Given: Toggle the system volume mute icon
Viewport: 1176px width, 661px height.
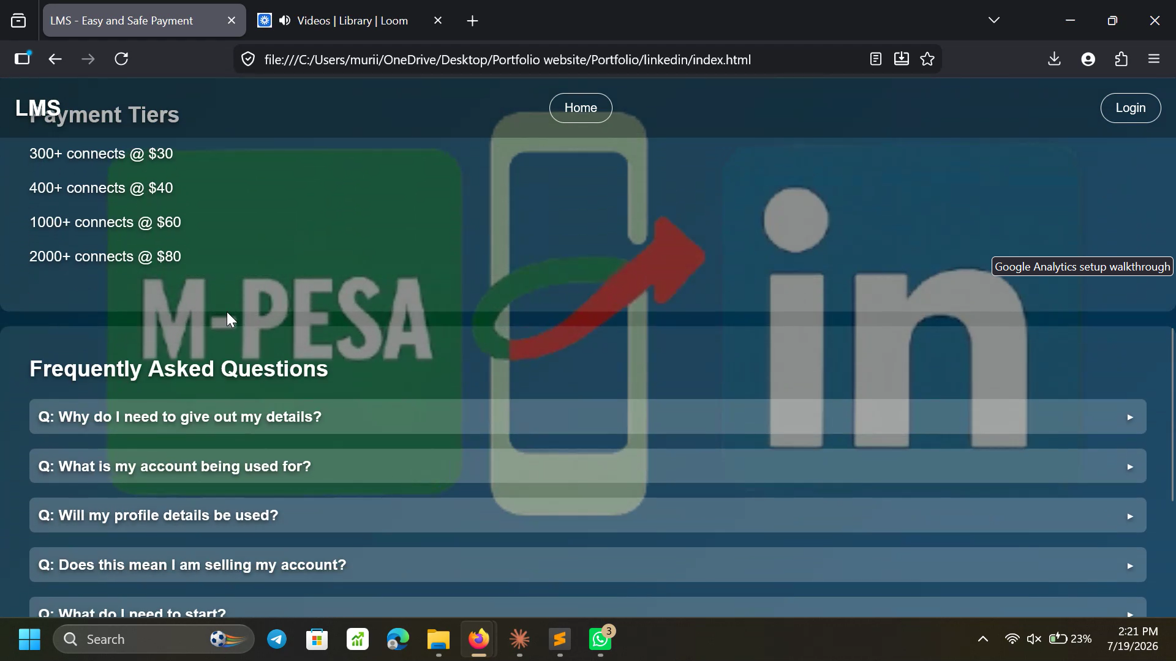Looking at the screenshot, I should point(1034,639).
